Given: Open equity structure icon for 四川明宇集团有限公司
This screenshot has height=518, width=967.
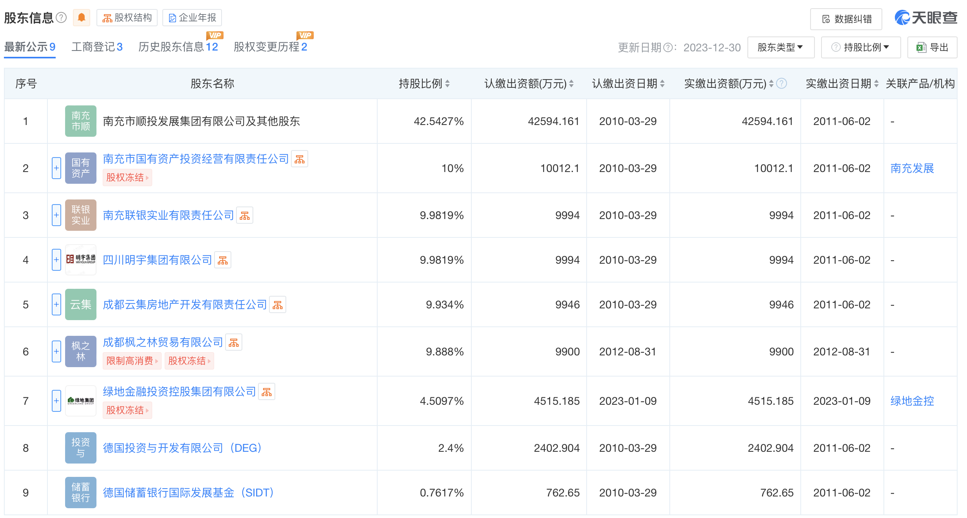Looking at the screenshot, I should [223, 260].
